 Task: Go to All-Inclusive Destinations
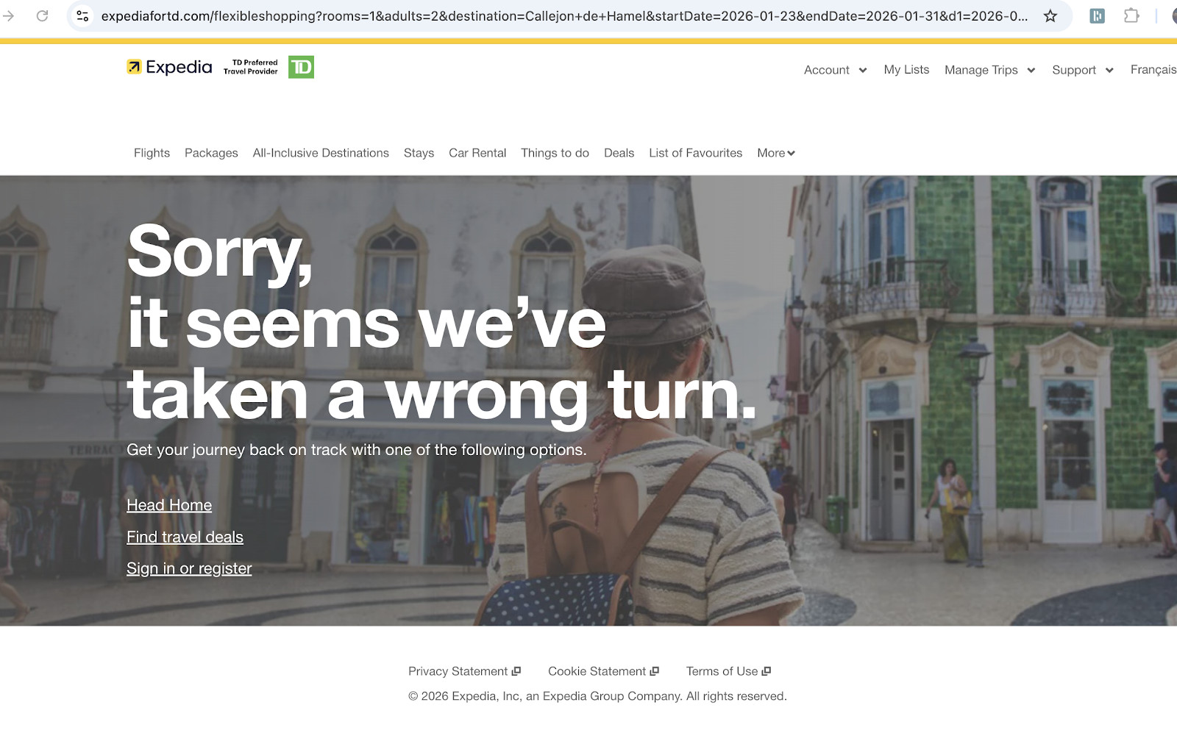click(321, 153)
